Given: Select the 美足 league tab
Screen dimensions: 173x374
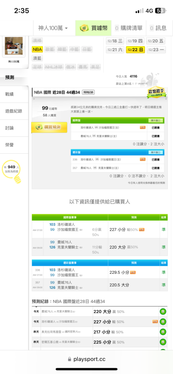Looking at the screenshot, I should coord(95,67).
